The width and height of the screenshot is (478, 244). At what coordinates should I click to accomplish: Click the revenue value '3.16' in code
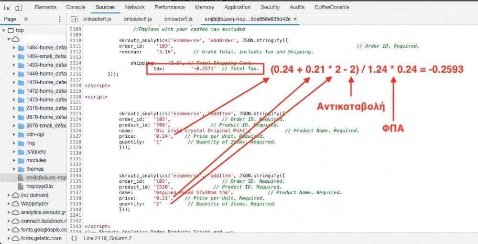coord(165,52)
